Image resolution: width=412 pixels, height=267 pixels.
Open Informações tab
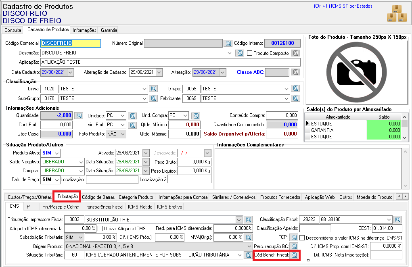coord(84,30)
